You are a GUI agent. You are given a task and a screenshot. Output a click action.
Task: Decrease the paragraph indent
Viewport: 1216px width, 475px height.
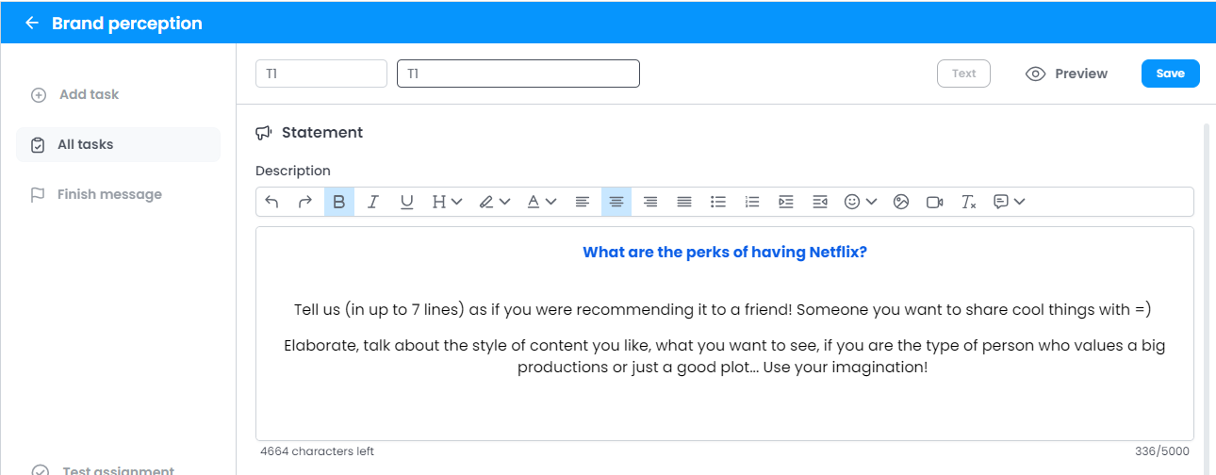(820, 202)
